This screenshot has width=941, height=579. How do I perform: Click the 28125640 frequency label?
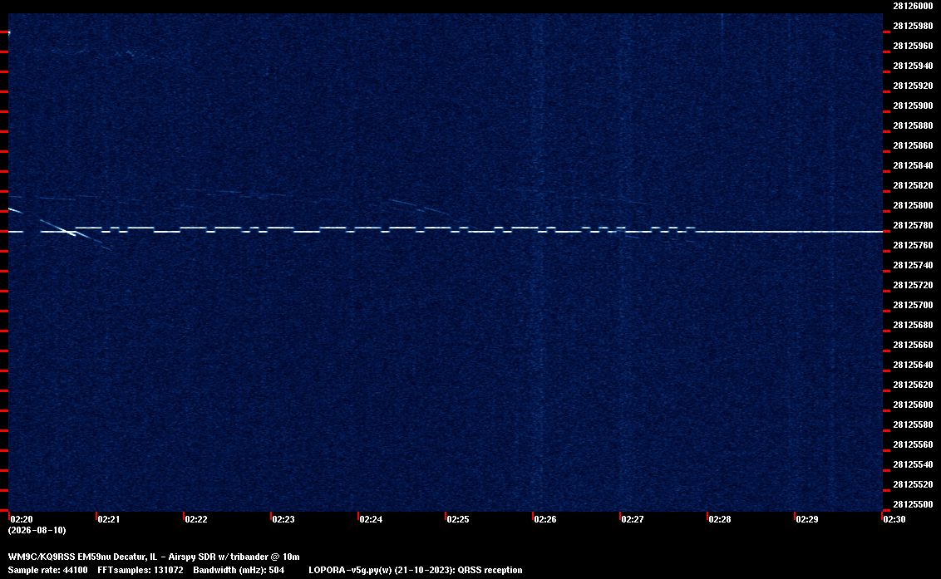913,365
